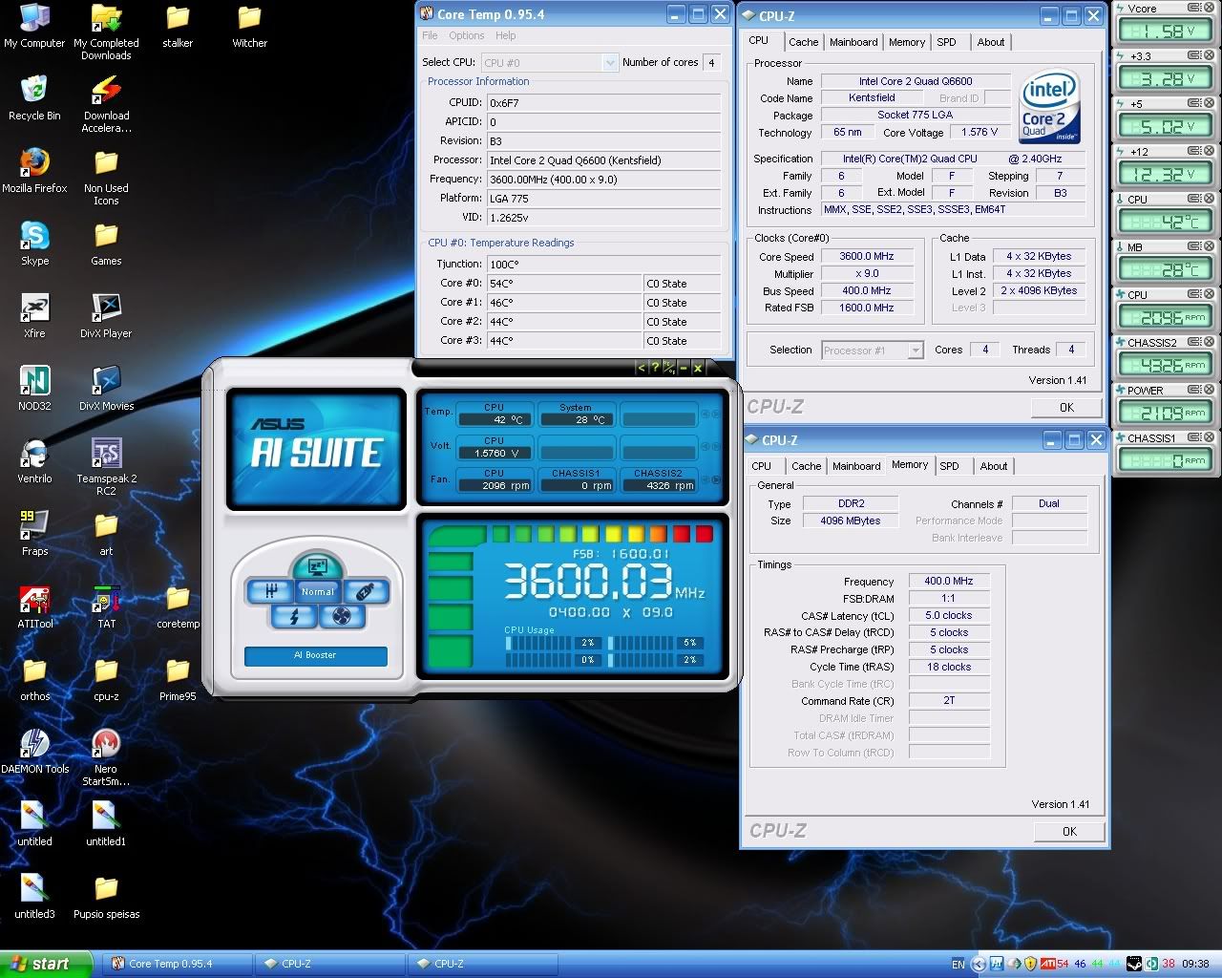Switch to Memory tab in upper CPU-Z window
Screen dimensions: 1222x978
click(x=907, y=42)
